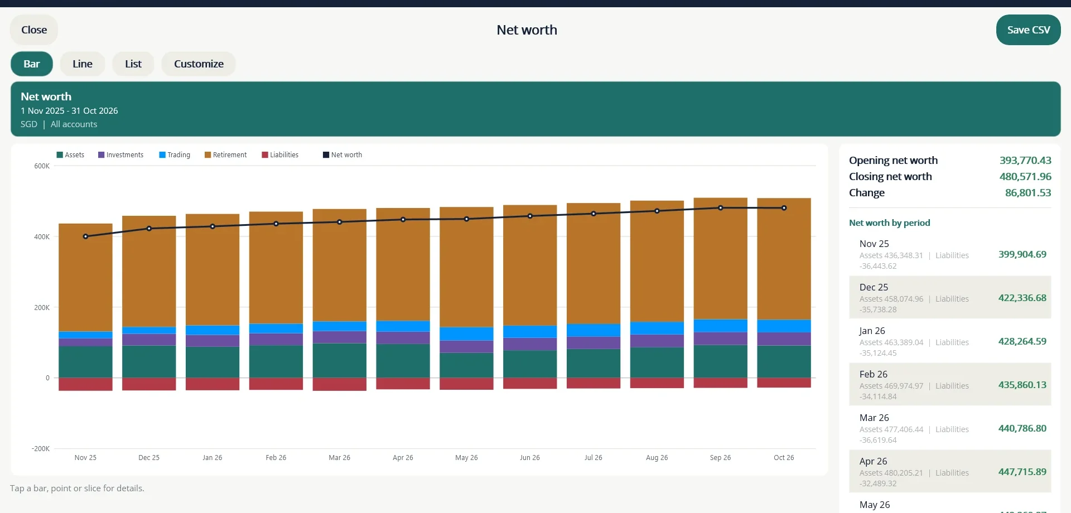Save report as CSV
Screen dimensions: 1071x513
pyautogui.click(x=1028, y=30)
